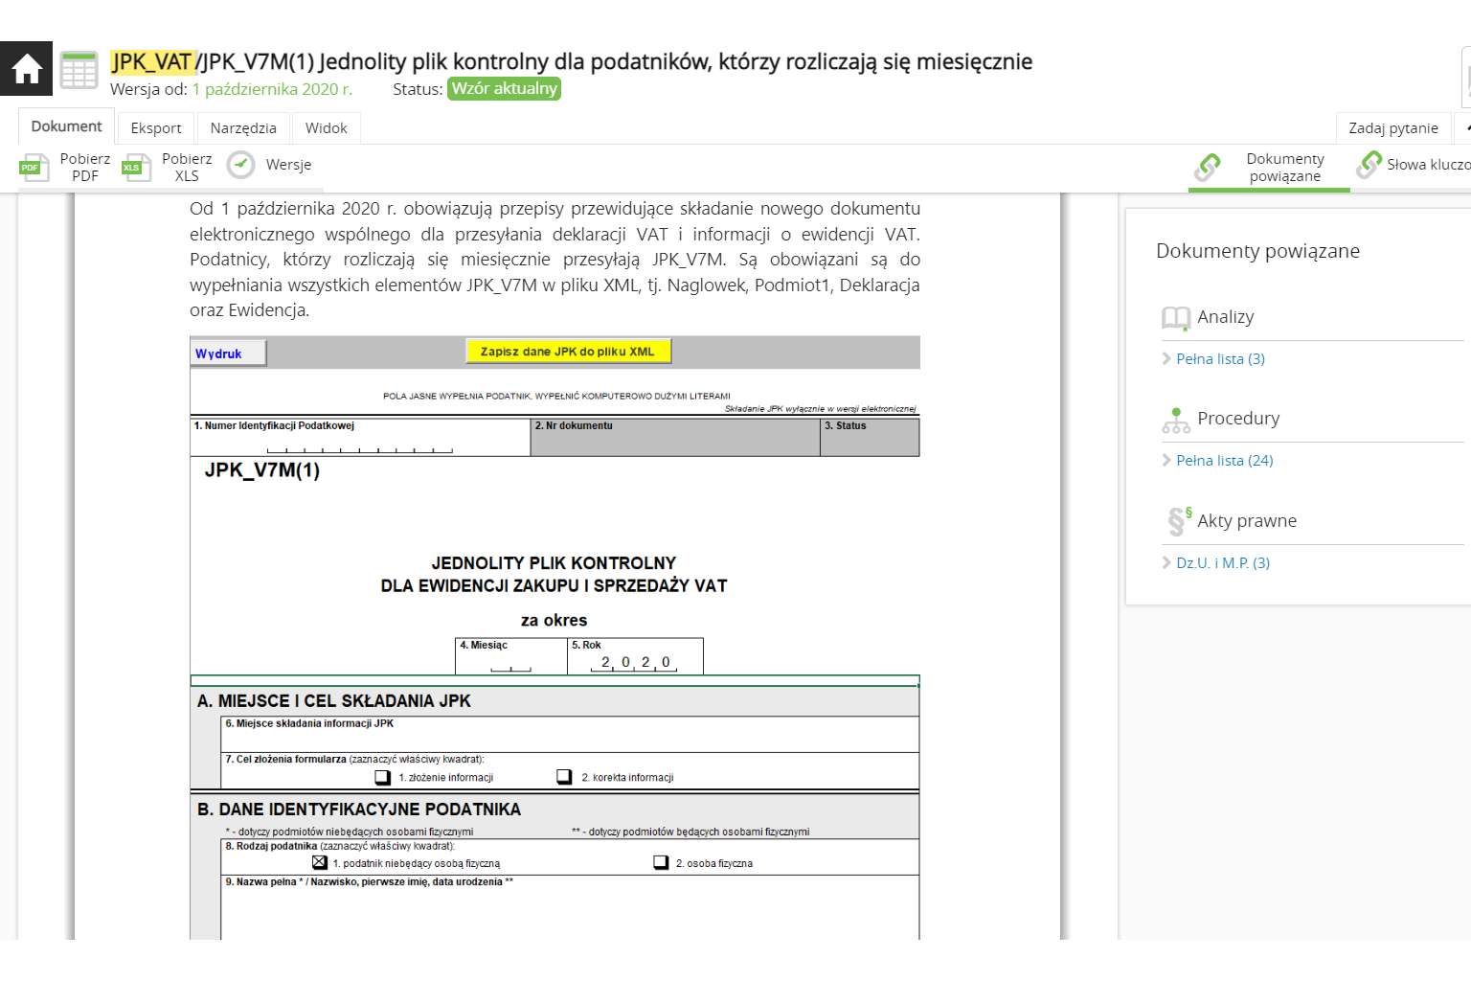Viewport: 1471px width, 981px height.
Task: Tick the '2. osoba fizyczna' checkbox
Action: (x=661, y=862)
